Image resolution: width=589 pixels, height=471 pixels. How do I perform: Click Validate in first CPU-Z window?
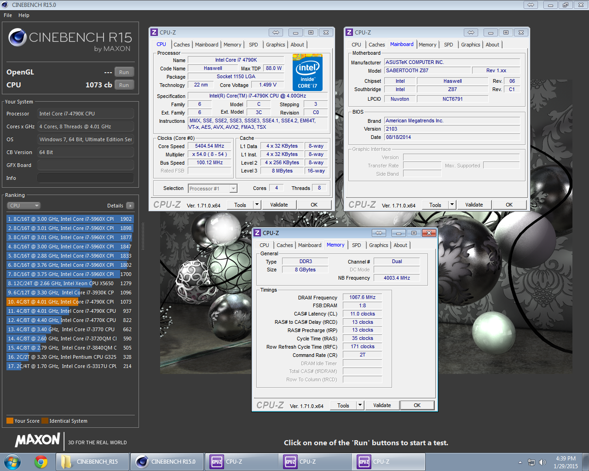pos(279,205)
